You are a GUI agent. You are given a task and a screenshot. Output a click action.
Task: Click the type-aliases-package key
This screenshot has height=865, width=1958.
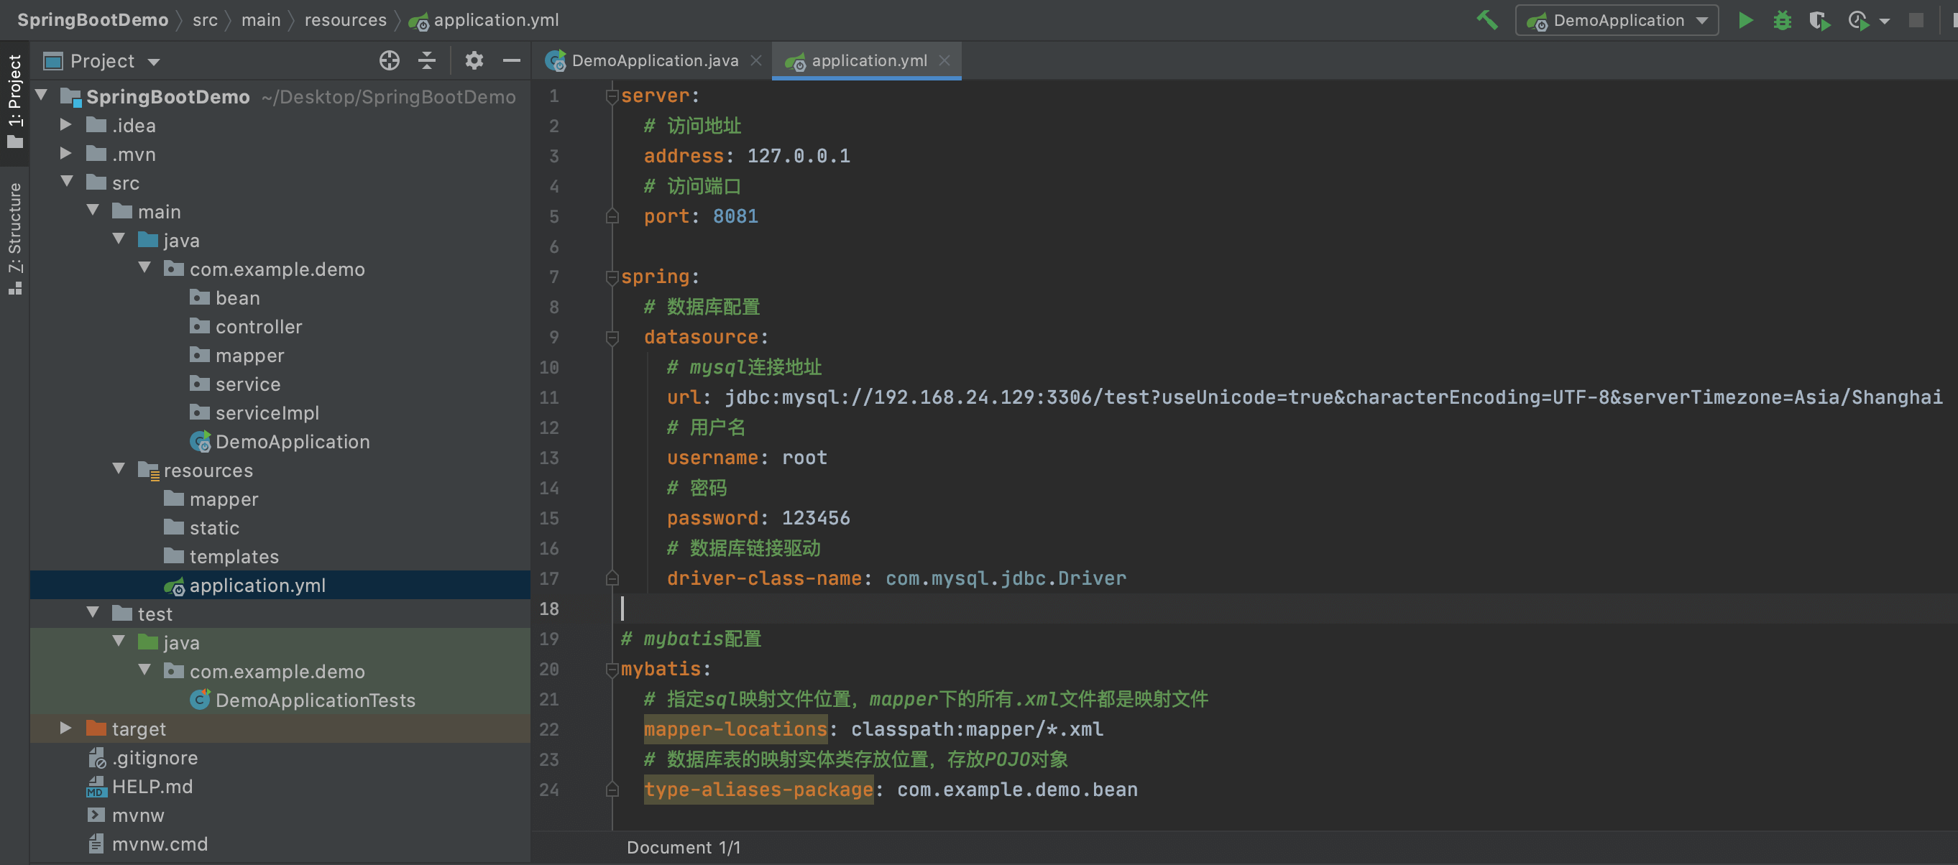(x=758, y=790)
